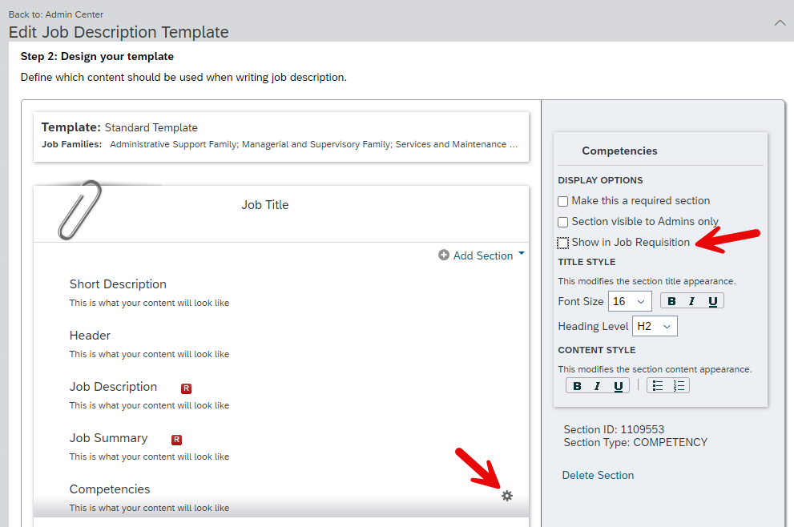
Task: Toggle underline for title style
Action: (x=712, y=301)
